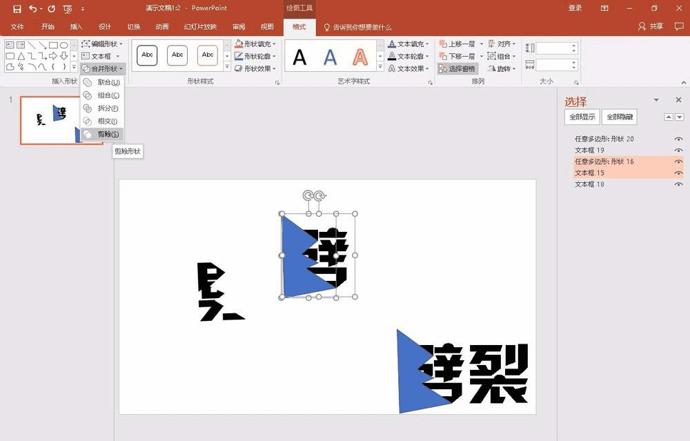This screenshot has height=441, width=690.
Task: Move selected object up in selection pane
Action: tap(669, 117)
